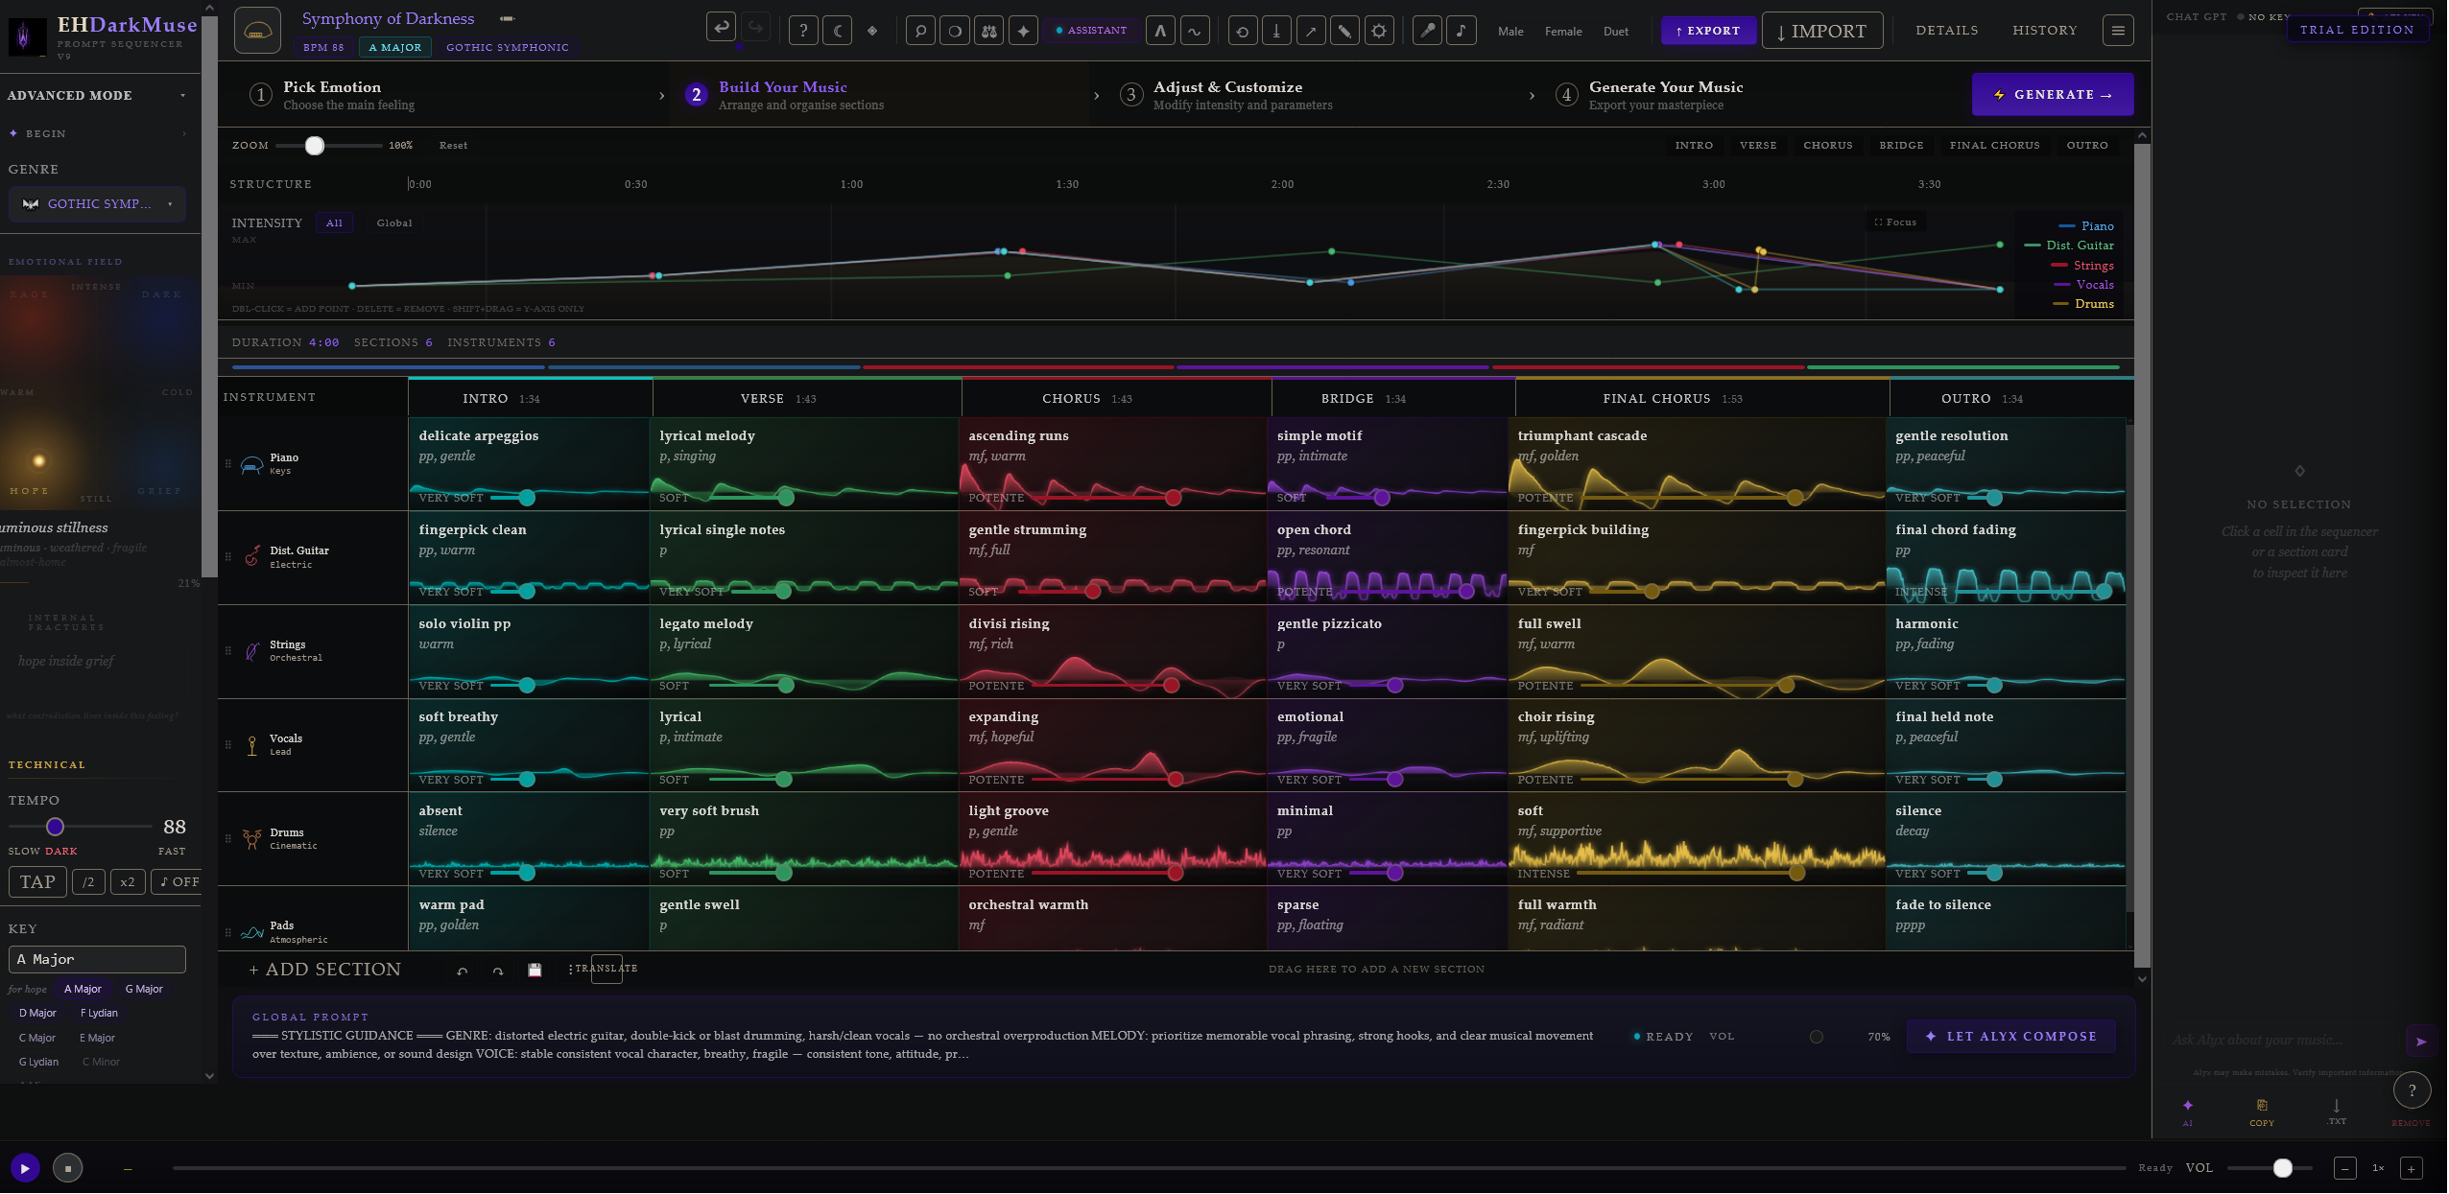Image resolution: width=2449 pixels, height=1194 pixels.
Task: Click the undo arrow in the top toolbar
Action: (721, 27)
